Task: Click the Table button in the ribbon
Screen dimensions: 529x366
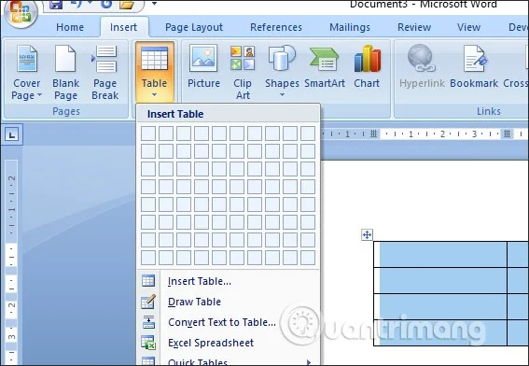Action: pyautogui.click(x=155, y=72)
